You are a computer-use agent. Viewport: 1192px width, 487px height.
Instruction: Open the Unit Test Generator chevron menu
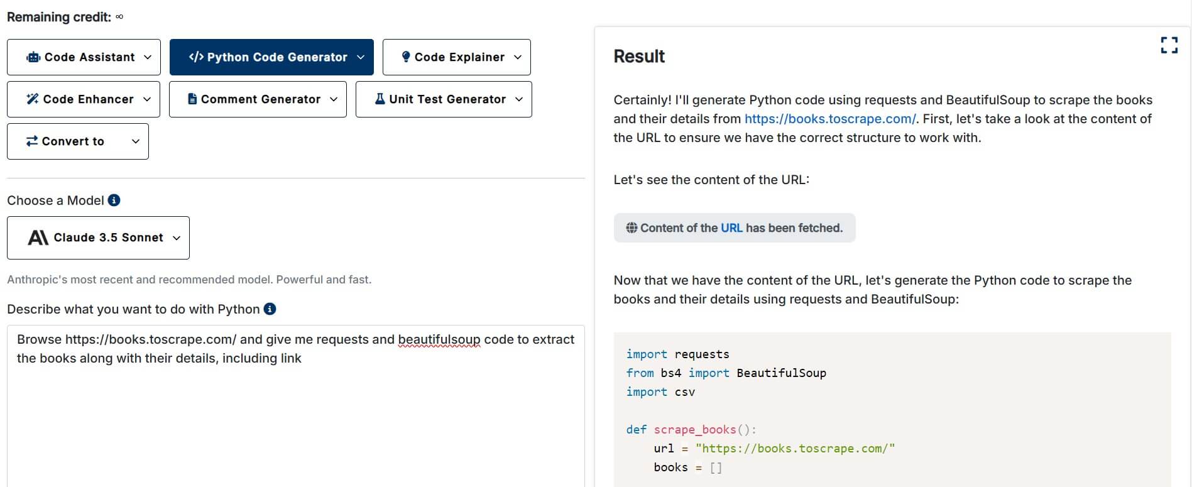click(x=519, y=99)
